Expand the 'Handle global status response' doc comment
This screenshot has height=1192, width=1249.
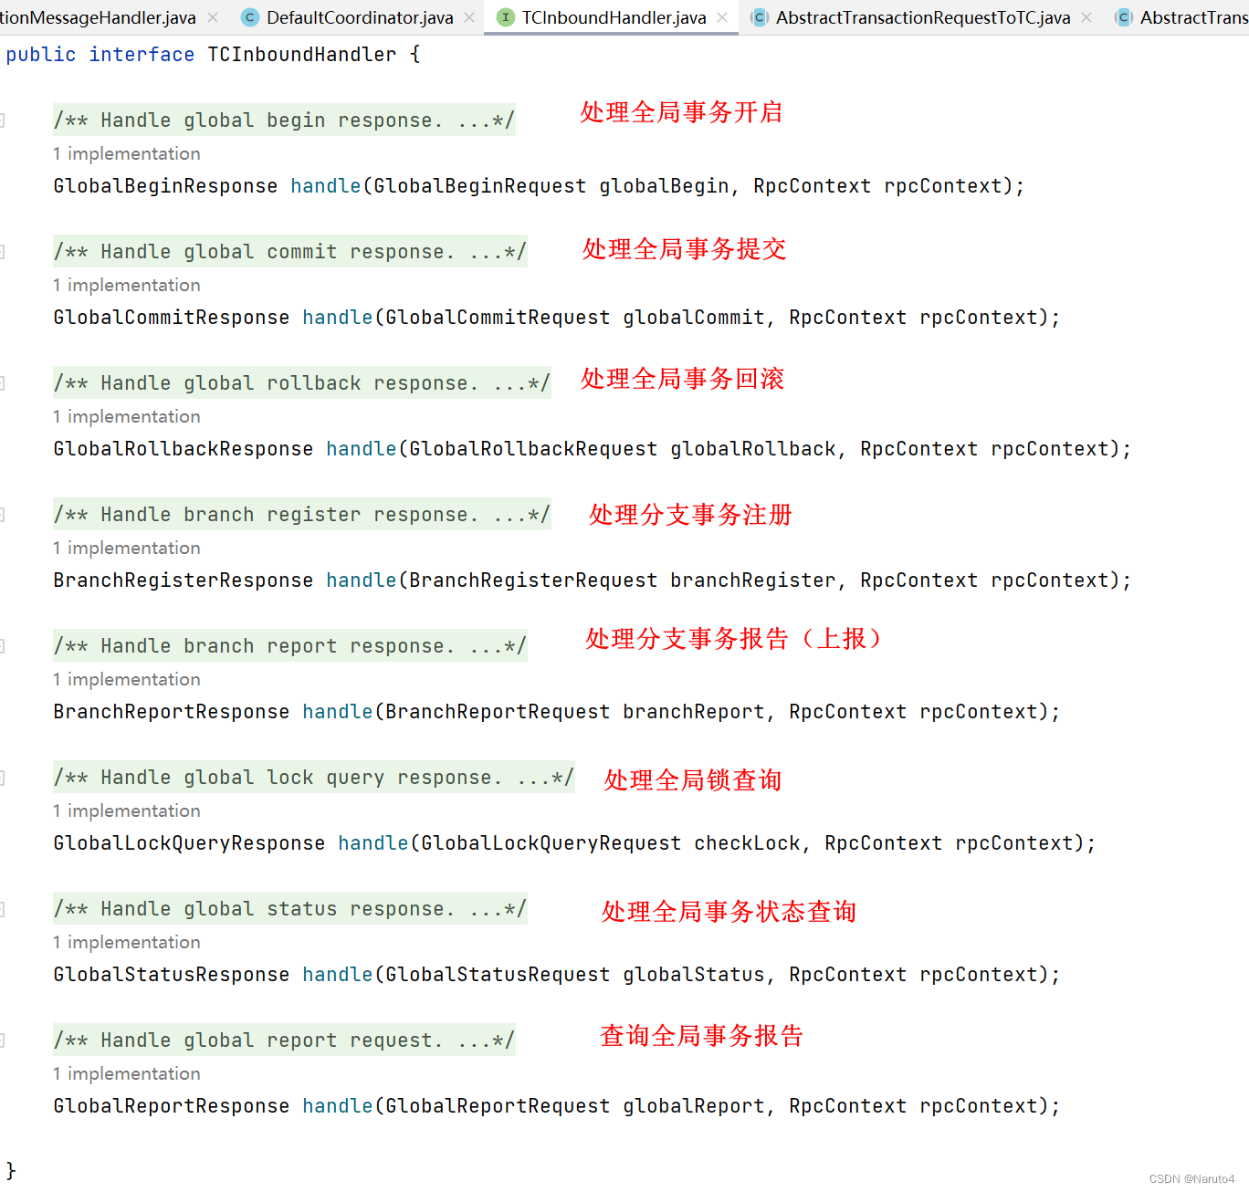click(x=289, y=909)
